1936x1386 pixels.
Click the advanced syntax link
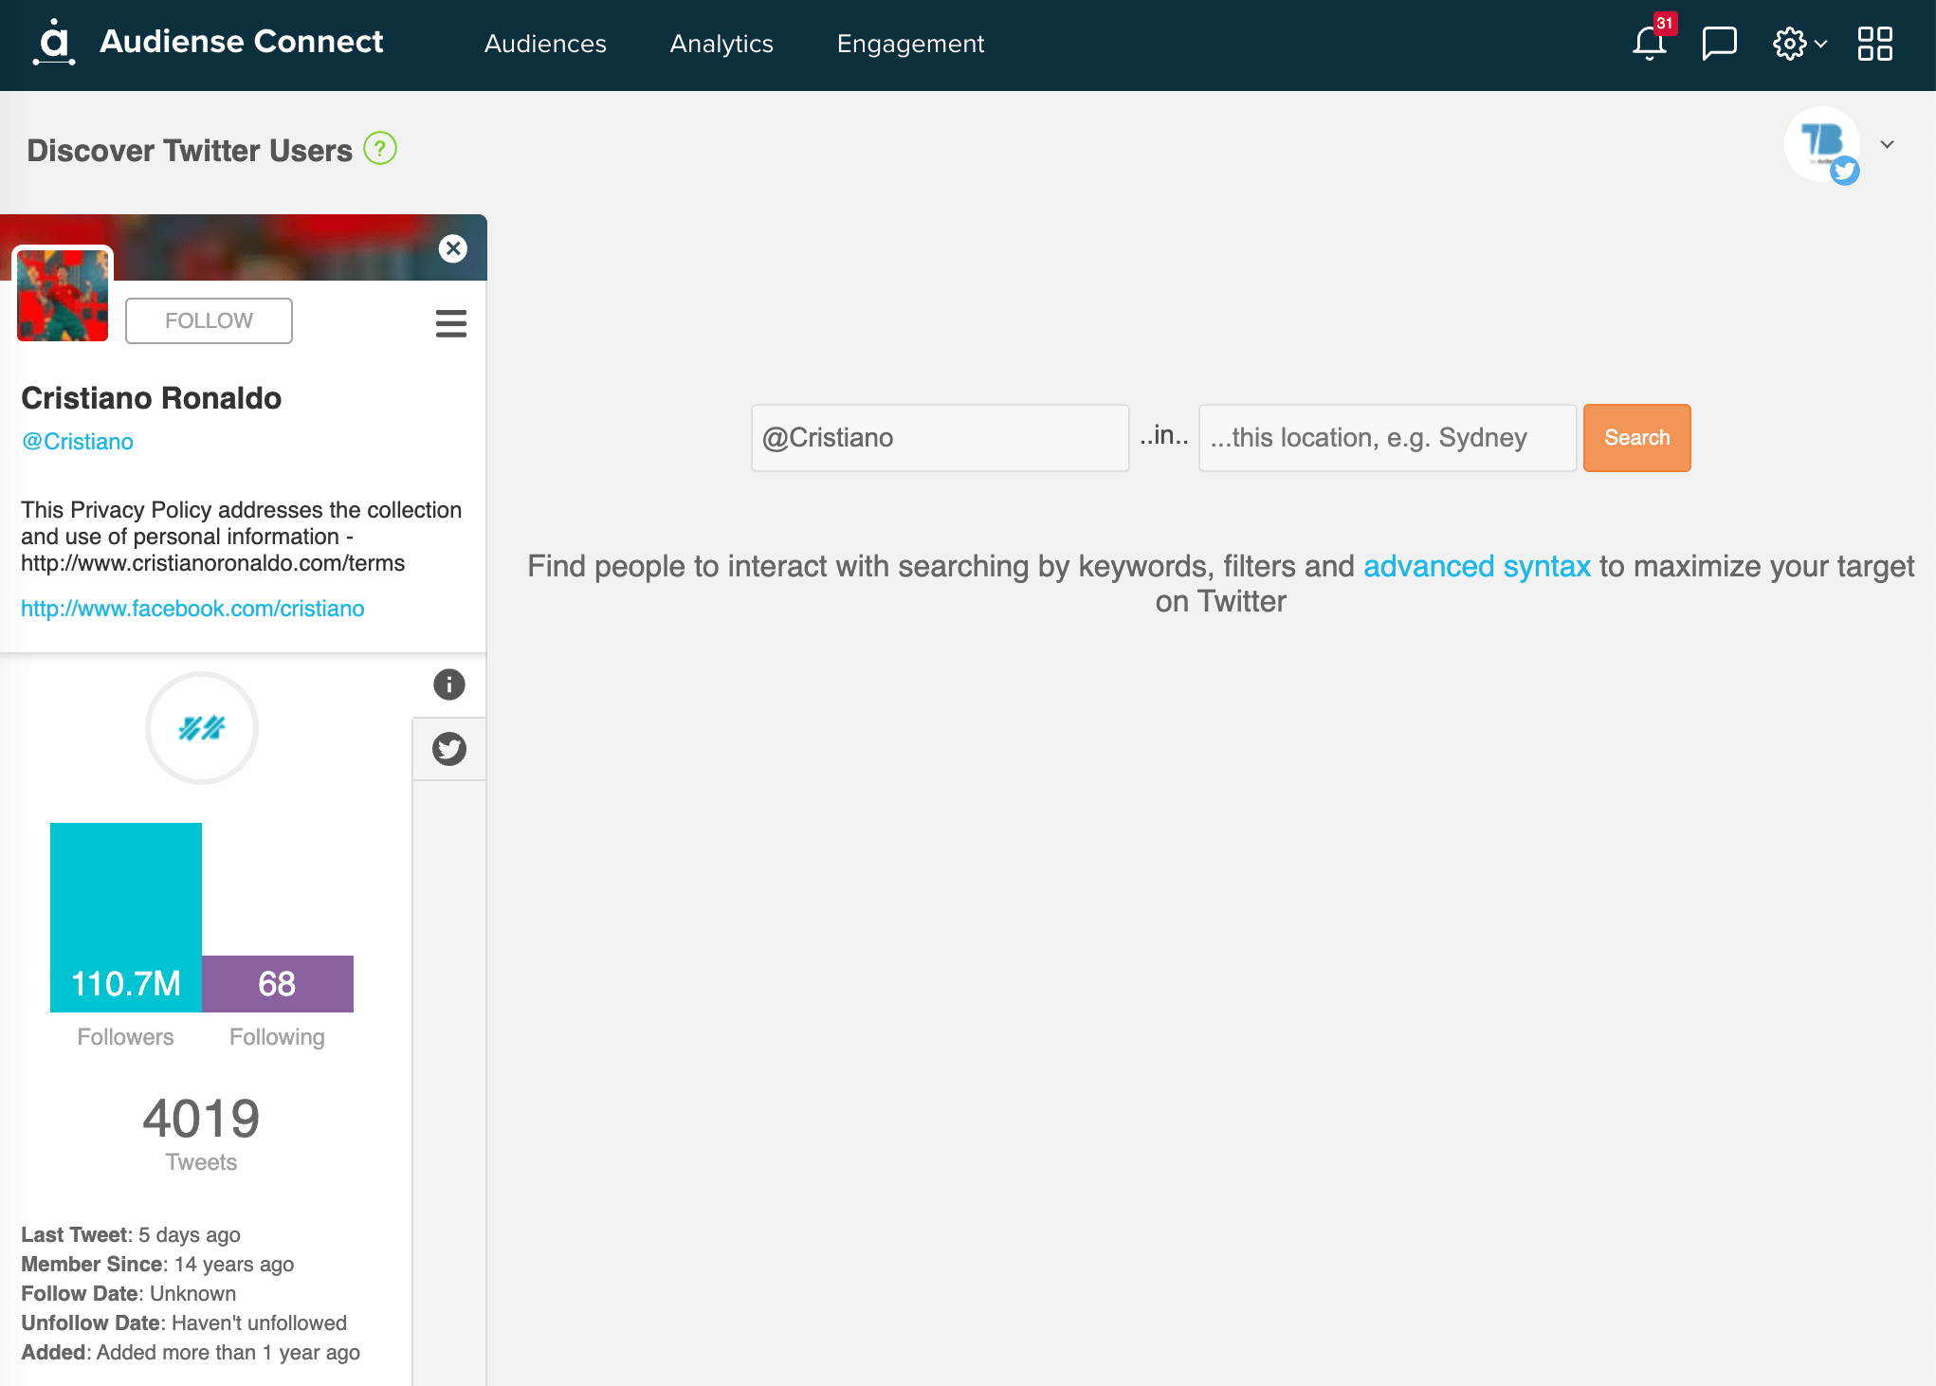(1477, 566)
